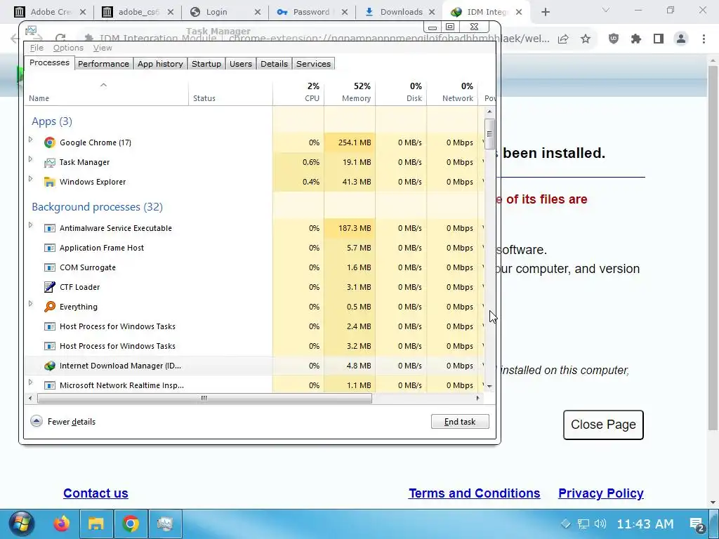Sort processes by Name column header
This screenshot has width=719, height=539.
(x=107, y=92)
